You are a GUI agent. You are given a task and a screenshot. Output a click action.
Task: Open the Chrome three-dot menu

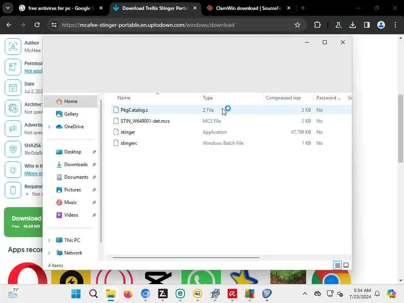[x=395, y=25]
